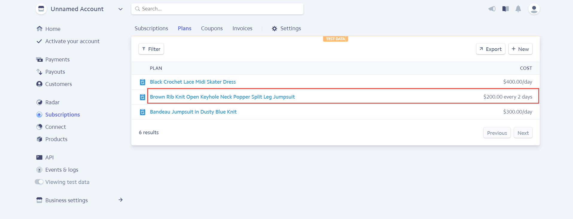Click the Radar sidebar icon
573x219 pixels.
[39, 102]
